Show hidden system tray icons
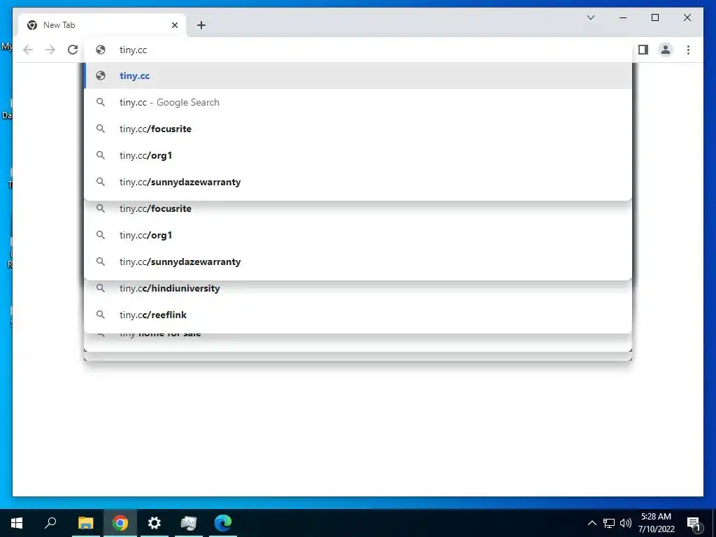Viewport: 716px width, 537px height. (592, 523)
